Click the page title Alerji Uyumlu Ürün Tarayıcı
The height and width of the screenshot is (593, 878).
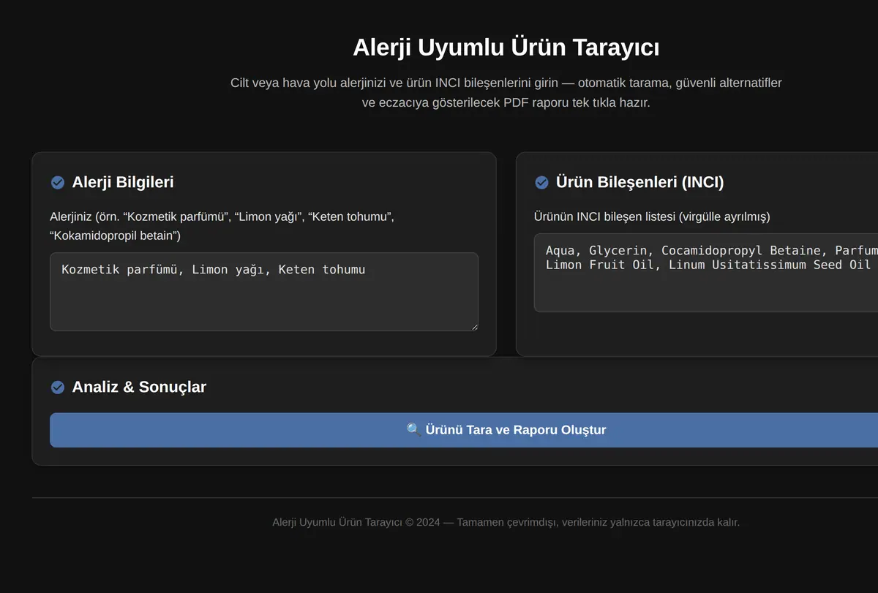(x=506, y=48)
